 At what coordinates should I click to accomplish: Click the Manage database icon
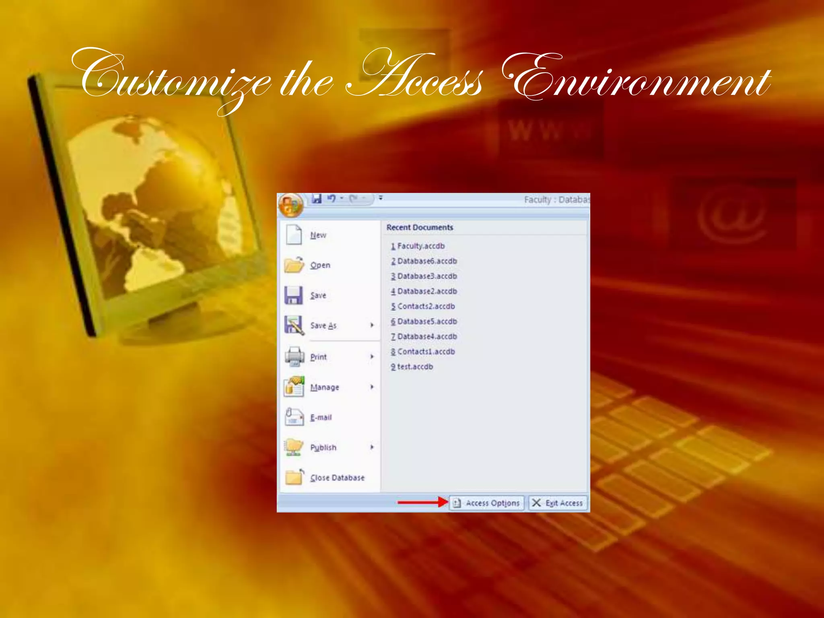tap(294, 387)
